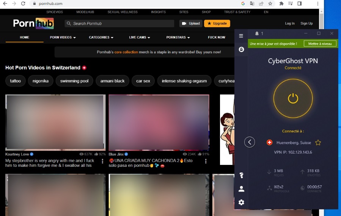Open the CyberGhost hamburger menu
341x216 pixels.
click(241, 36)
